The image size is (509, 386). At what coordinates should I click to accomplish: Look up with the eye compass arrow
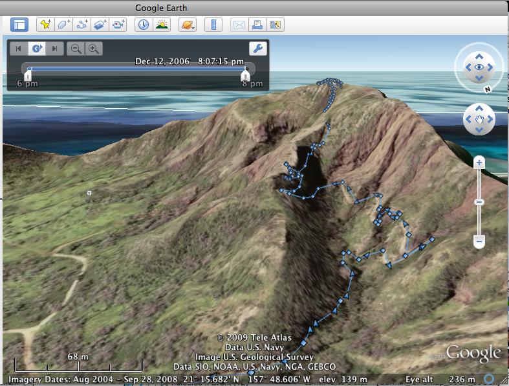479,56
